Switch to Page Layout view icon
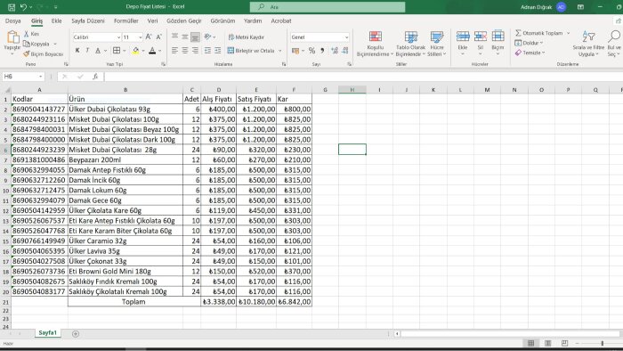 548,343
